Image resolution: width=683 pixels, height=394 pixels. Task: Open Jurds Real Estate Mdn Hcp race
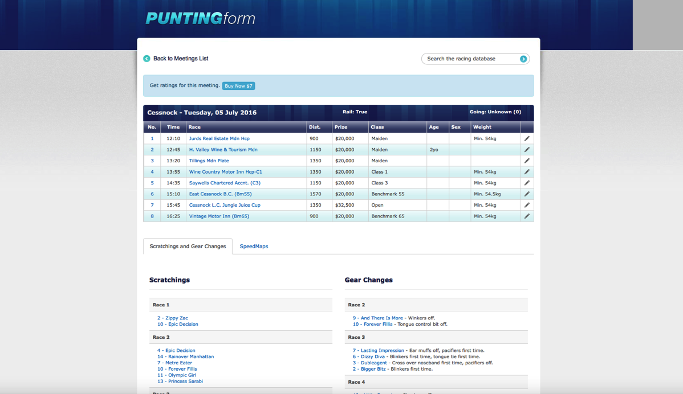(x=219, y=138)
